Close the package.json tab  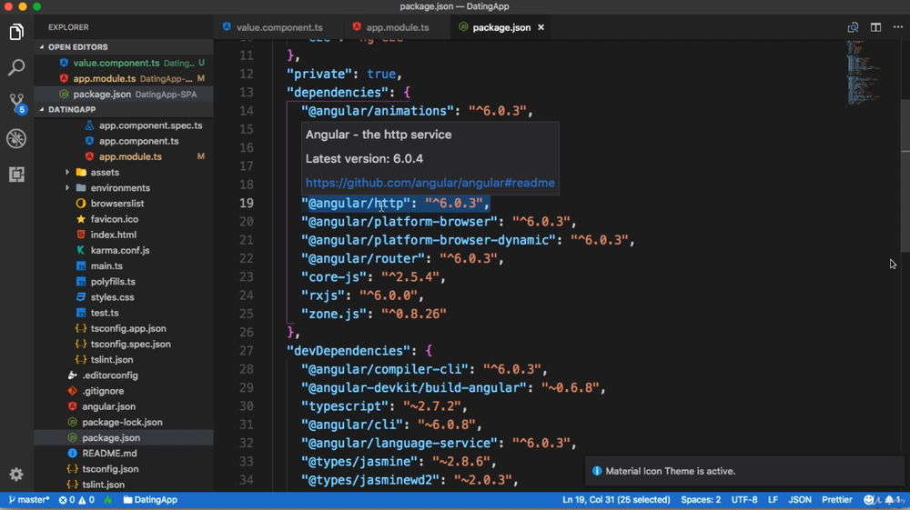(541, 27)
